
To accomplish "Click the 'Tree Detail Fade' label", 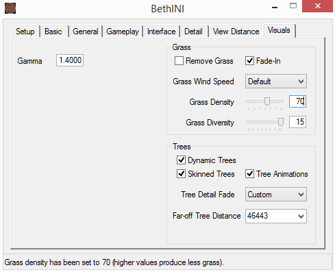I will (x=208, y=195).
